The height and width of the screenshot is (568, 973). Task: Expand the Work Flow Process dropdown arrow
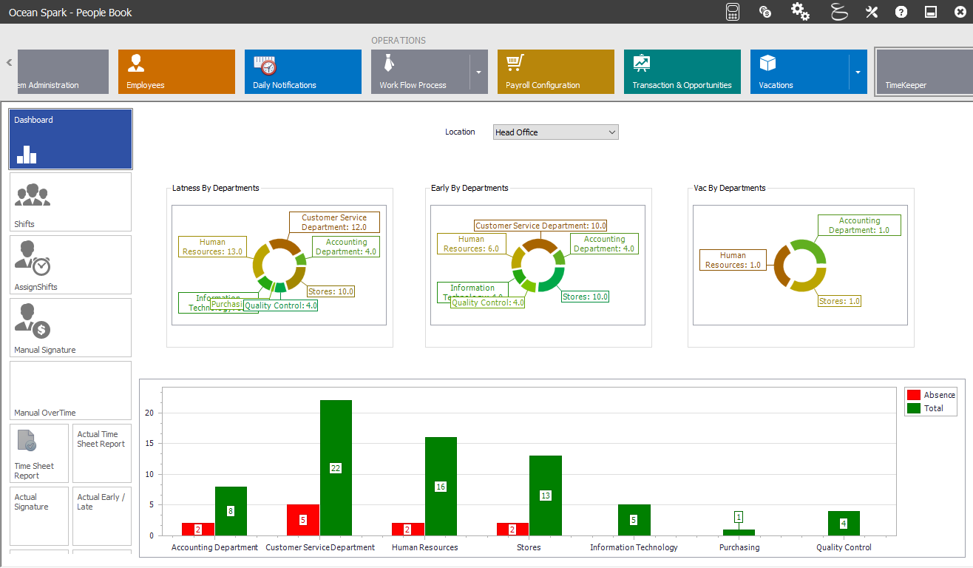point(478,72)
